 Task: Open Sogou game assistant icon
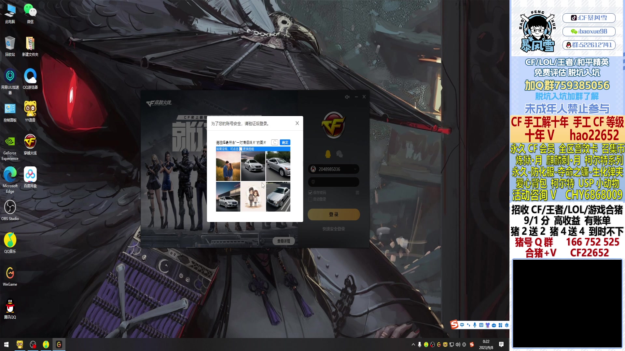pyautogui.click(x=494, y=325)
